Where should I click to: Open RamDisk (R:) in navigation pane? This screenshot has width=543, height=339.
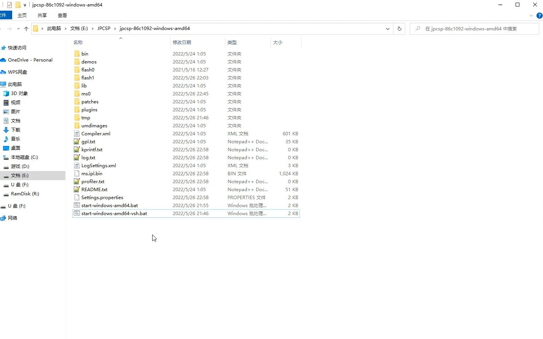(x=25, y=193)
